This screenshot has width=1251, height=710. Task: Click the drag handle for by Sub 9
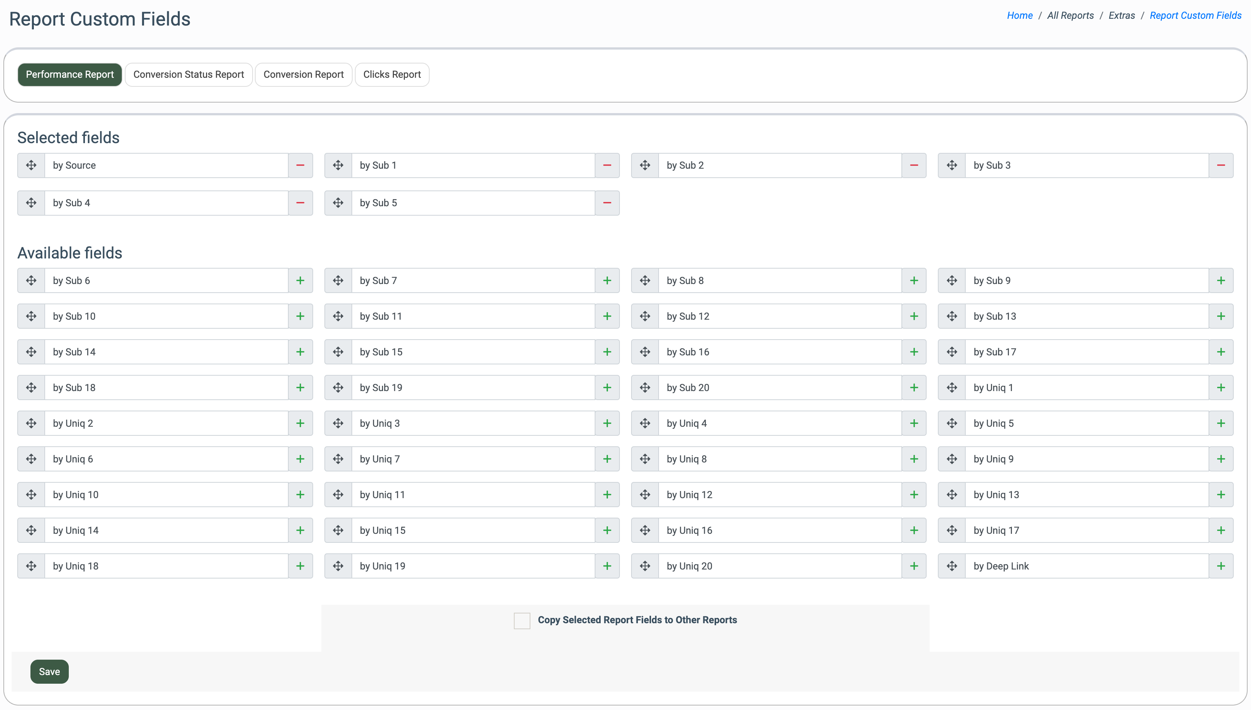pyautogui.click(x=952, y=280)
